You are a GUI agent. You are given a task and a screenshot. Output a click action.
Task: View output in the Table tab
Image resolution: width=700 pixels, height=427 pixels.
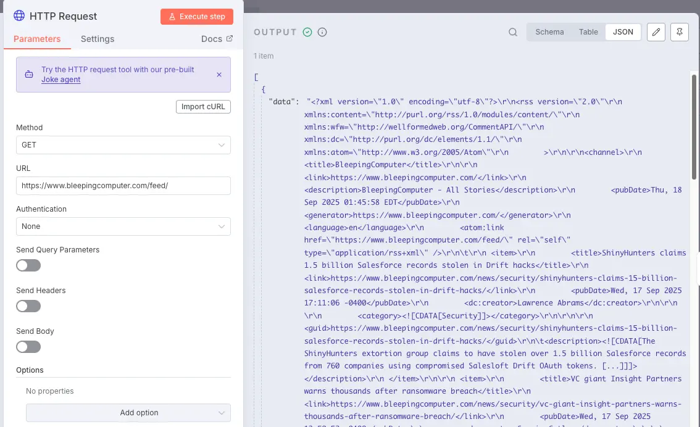[588, 31]
